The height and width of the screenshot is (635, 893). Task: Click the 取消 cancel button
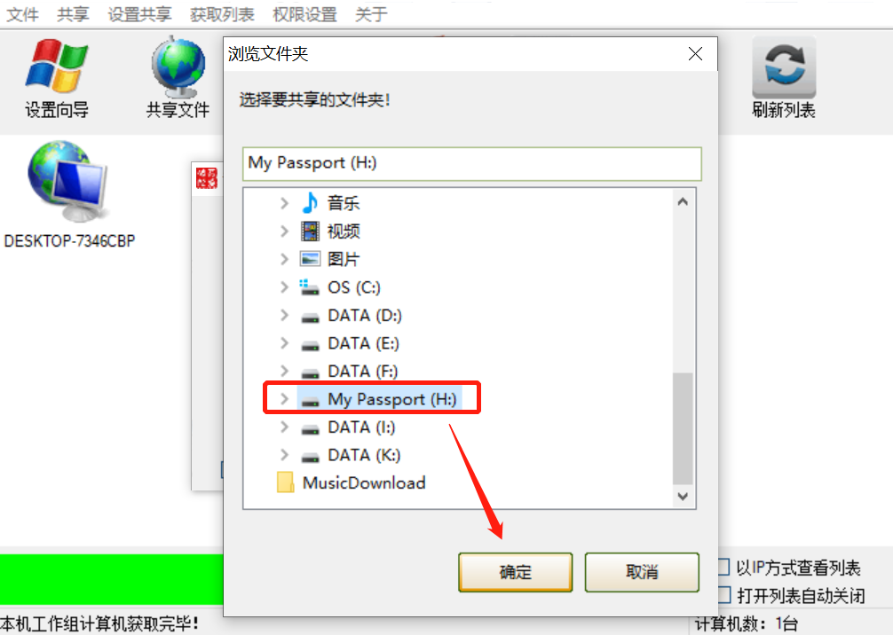coord(642,572)
